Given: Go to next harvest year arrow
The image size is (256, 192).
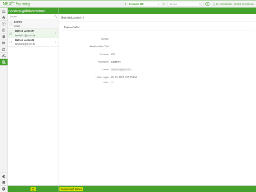Looking at the screenshot, I should pos(164,4).
